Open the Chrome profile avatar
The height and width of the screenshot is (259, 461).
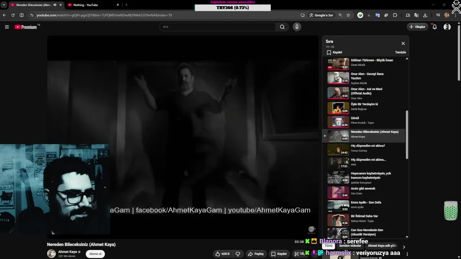447,15
